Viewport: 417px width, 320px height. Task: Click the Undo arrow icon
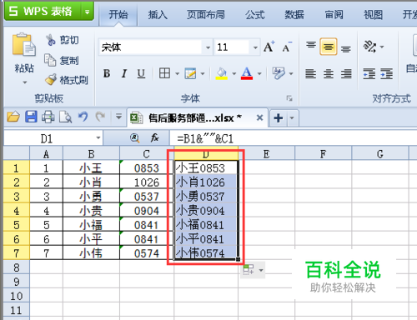[x=83, y=117]
